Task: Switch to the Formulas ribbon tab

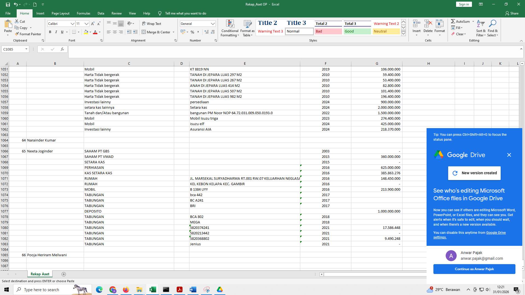Action: click(x=83, y=13)
